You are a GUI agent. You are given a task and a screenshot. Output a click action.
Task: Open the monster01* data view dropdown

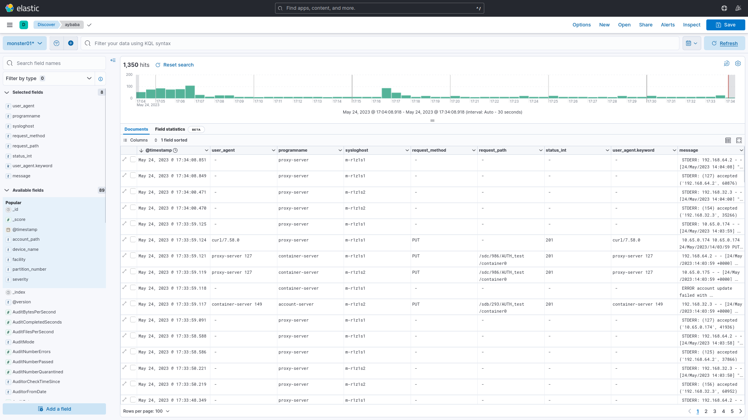click(x=25, y=43)
